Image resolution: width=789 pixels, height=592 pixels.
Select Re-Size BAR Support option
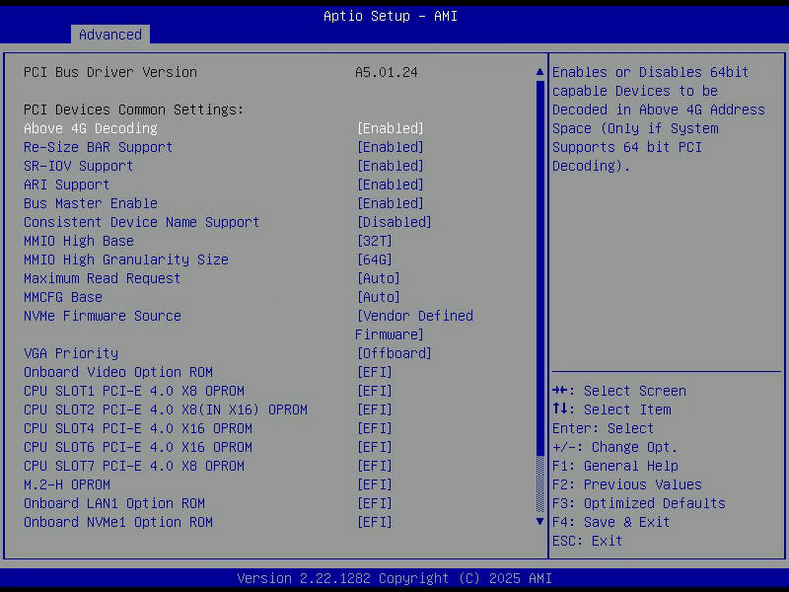pyautogui.click(x=98, y=147)
